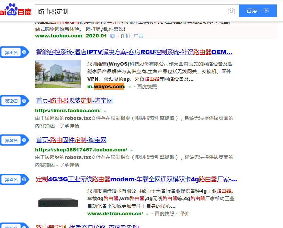The width and height of the screenshot is (283, 228).
Task: Click the m.wayos.com URL
Action: 106,87
